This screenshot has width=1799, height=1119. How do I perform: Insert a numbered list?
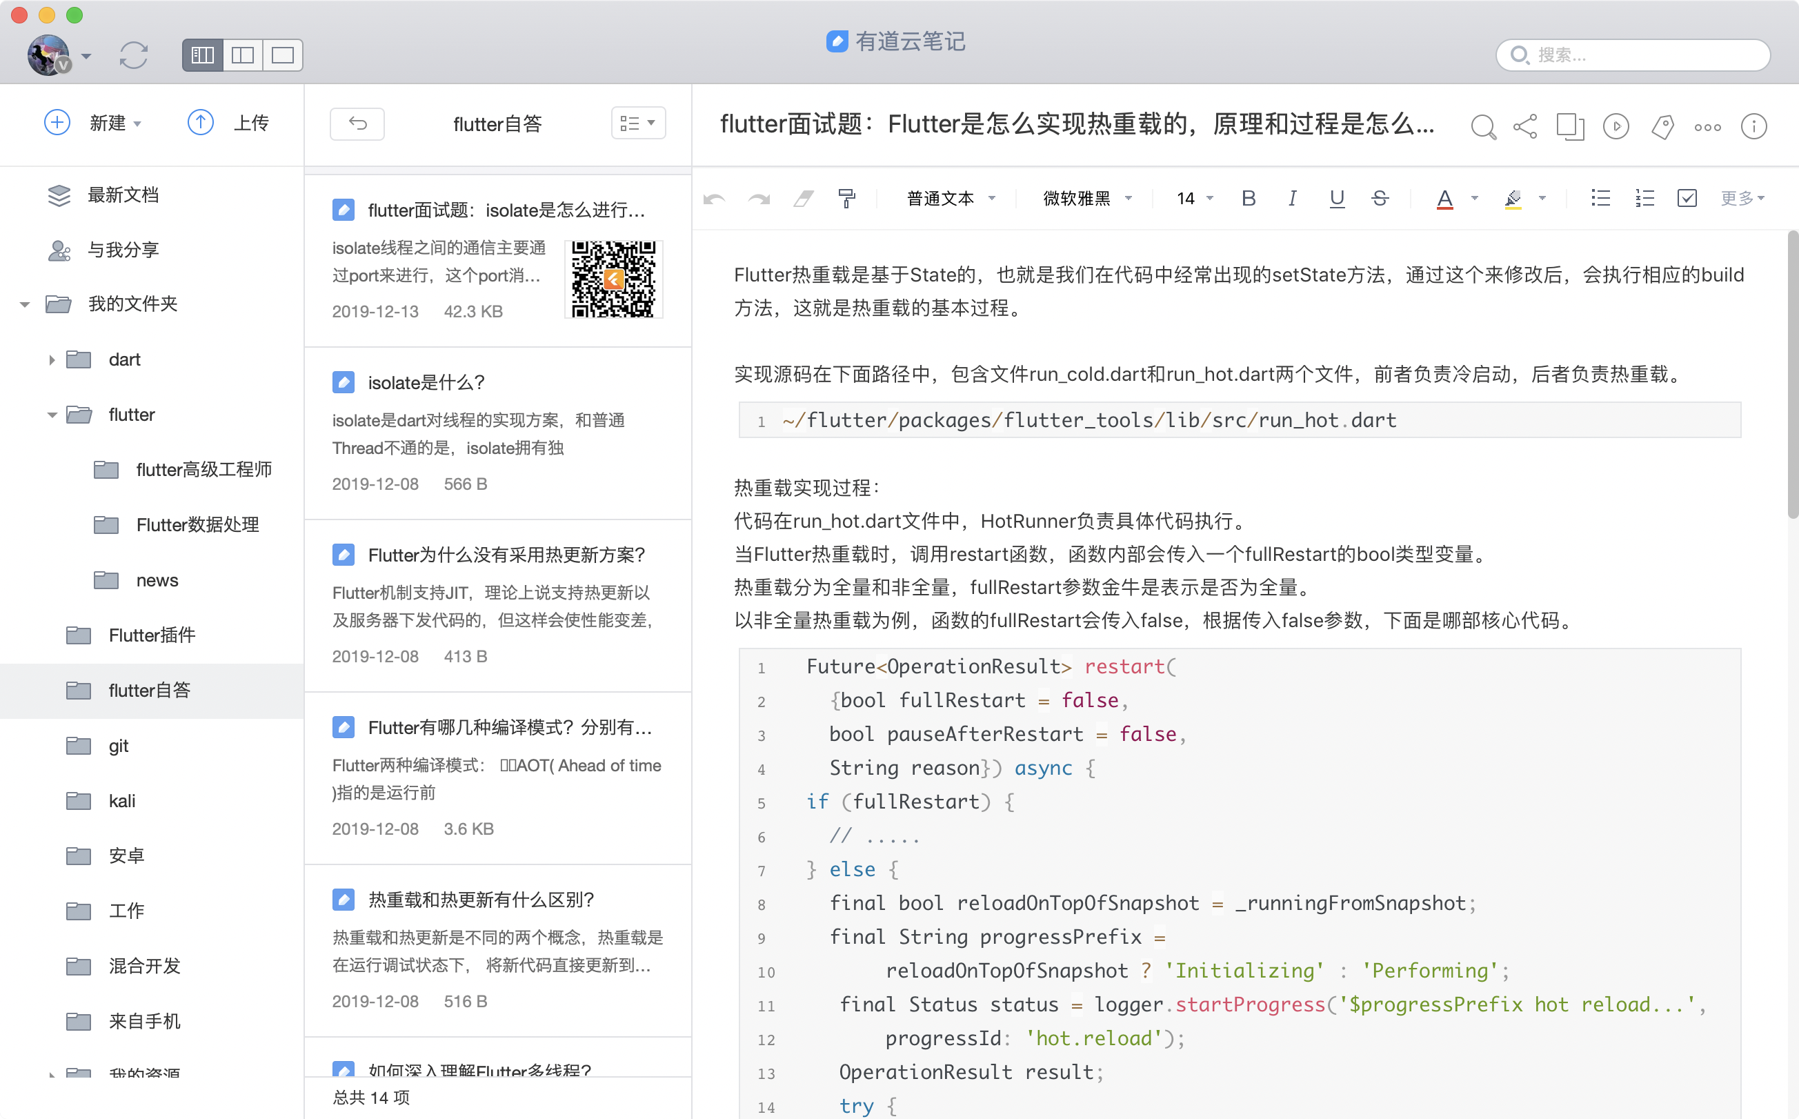coord(1644,198)
